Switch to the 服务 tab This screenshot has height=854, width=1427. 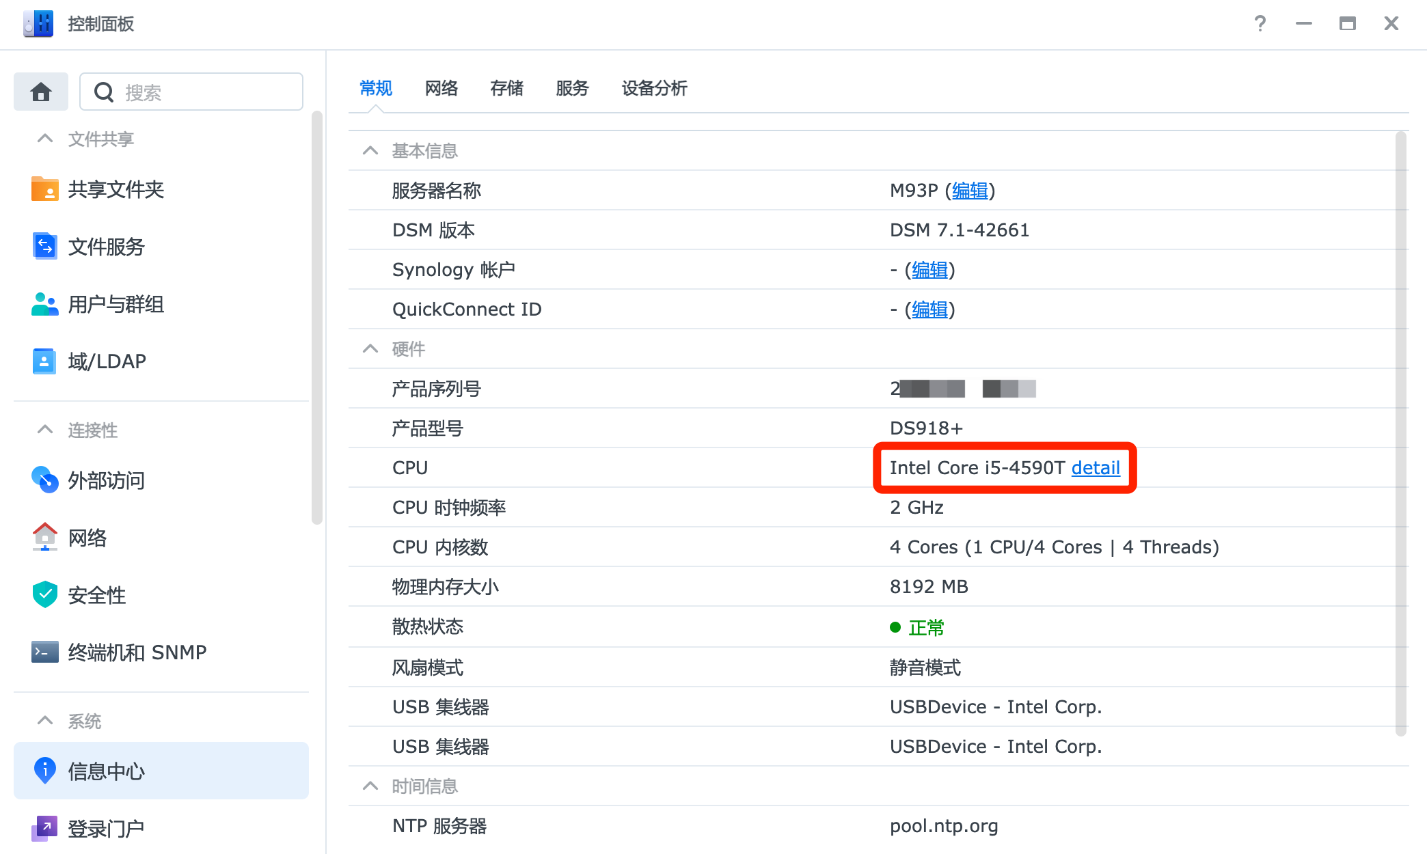point(573,88)
